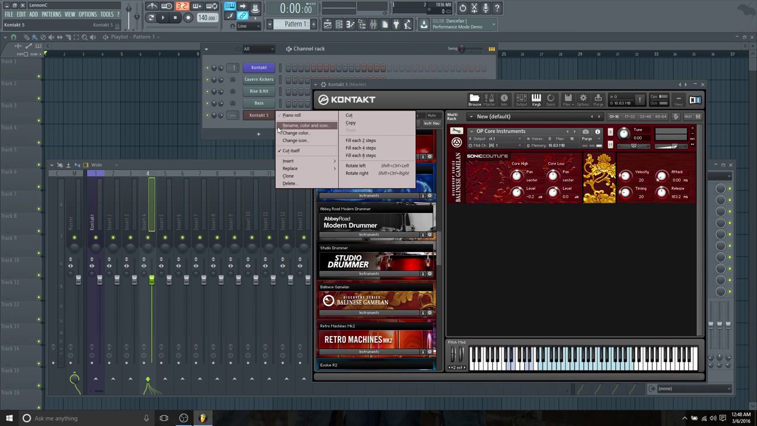This screenshot has width=757, height=426.
Task: Select Change color in context menu
Action: pos(296,133)
